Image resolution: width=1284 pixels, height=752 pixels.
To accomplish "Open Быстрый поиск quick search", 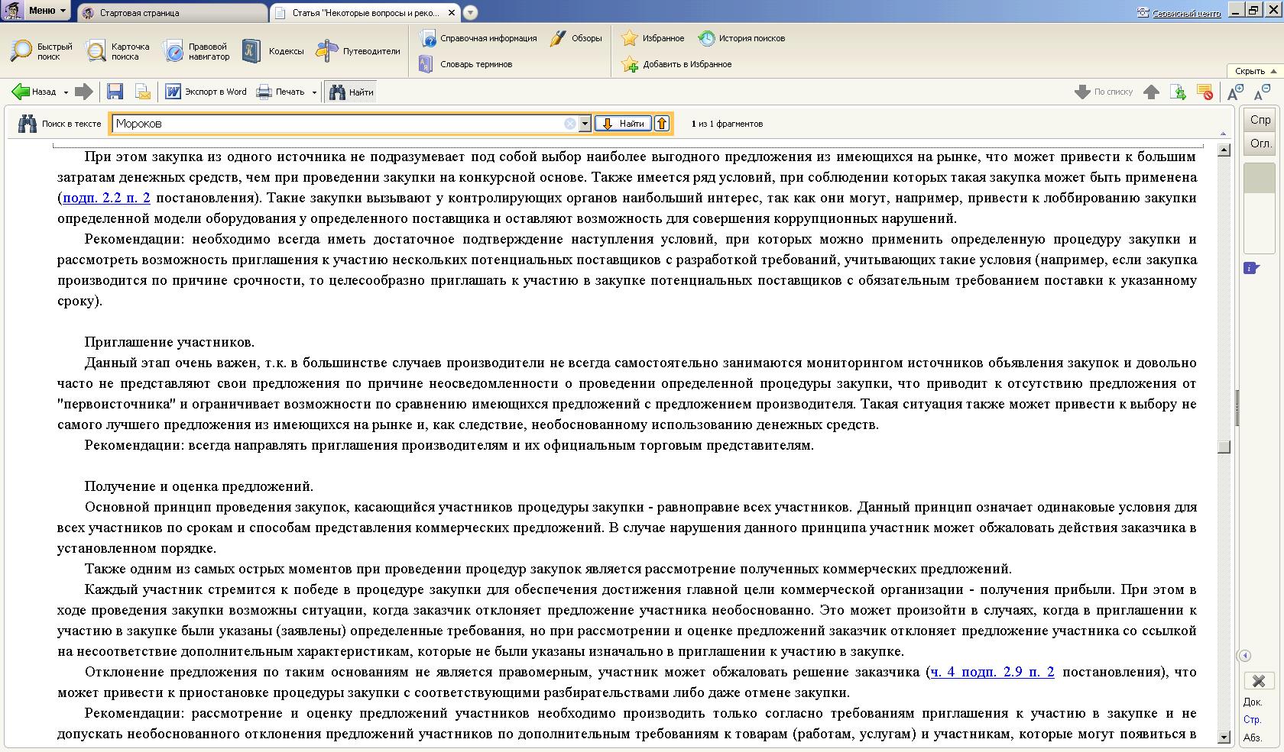I will pyautogui.click(x=42, y=51).
